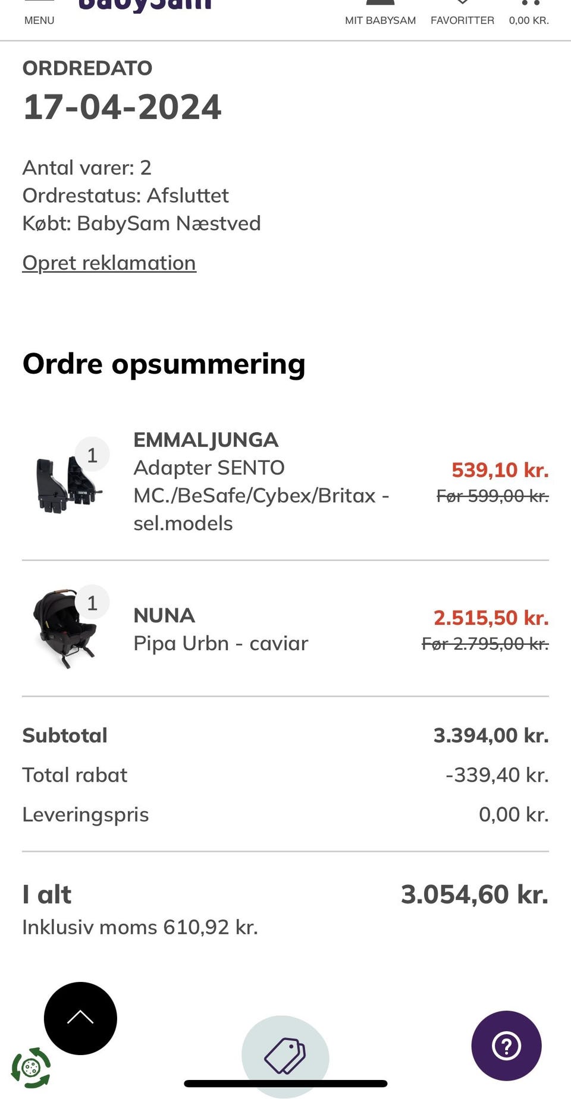Open the cookie settings icon
Screen dimensions: 571x1099
tap(31, 1067)
